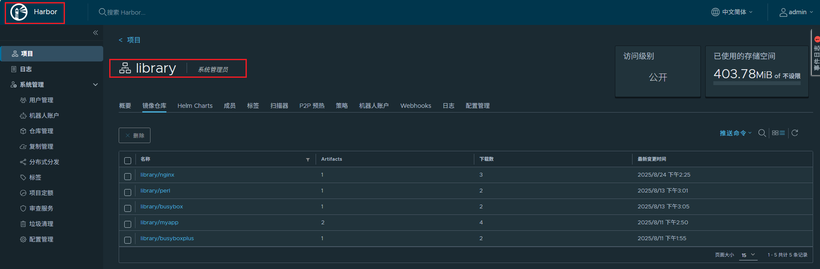Click the 复制管理 replication icon
Viewport: 820px width, 269px height.
coord(23,147)
